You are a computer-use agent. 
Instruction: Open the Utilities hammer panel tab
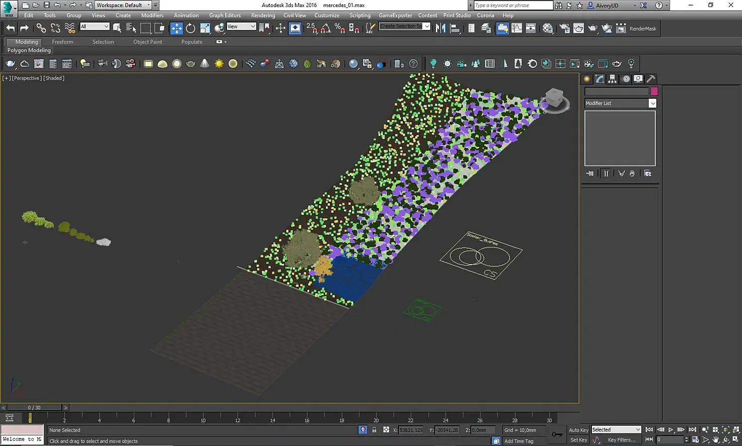pos(651,79)
